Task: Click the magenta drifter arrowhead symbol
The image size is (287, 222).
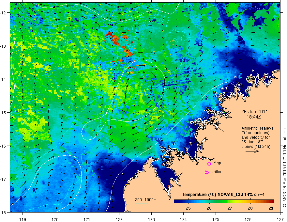Action: coord(207,172)
